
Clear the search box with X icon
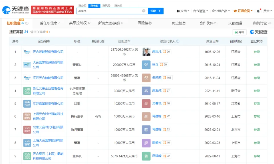144,11
